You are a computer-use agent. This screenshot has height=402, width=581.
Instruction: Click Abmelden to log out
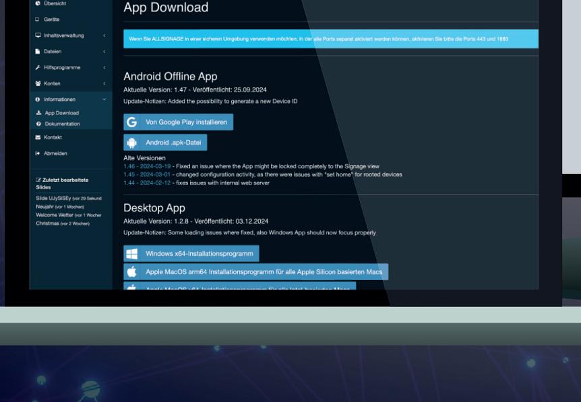55,154
